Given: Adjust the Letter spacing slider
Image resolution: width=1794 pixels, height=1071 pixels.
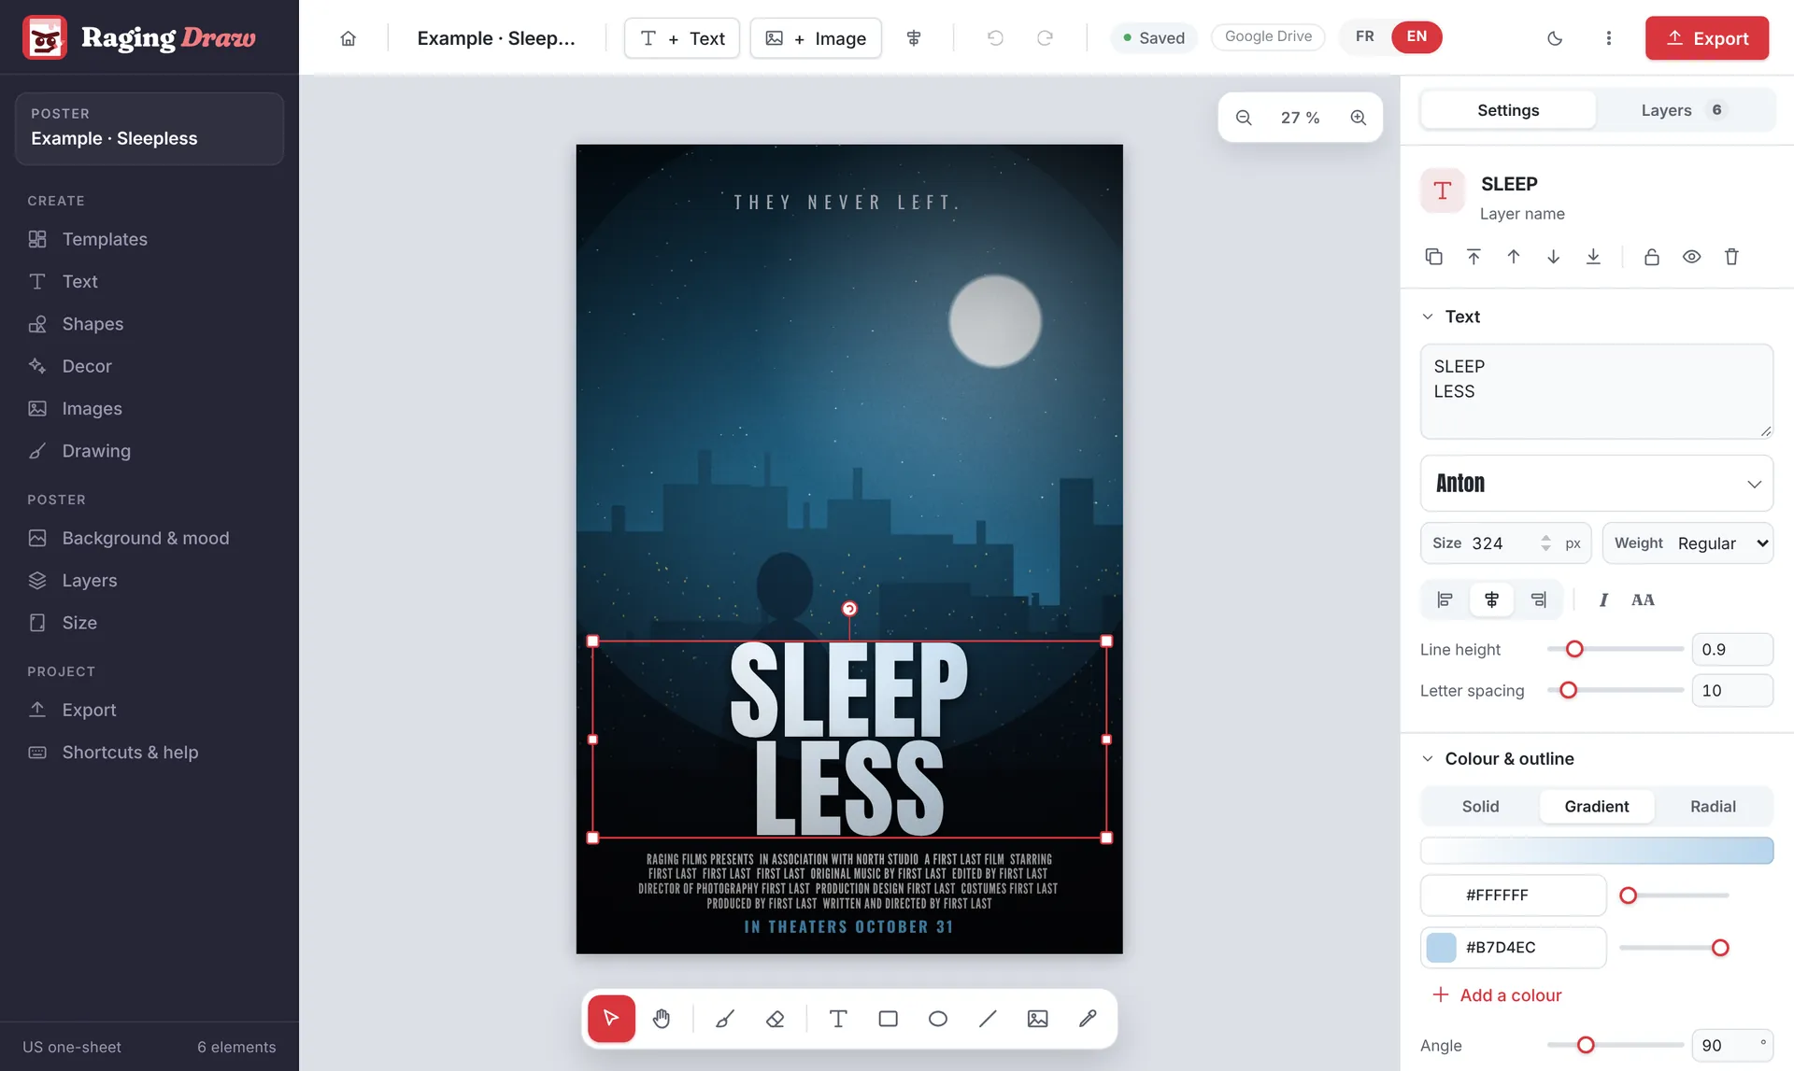Looking at the screenshot, I should click(1615, 690).
